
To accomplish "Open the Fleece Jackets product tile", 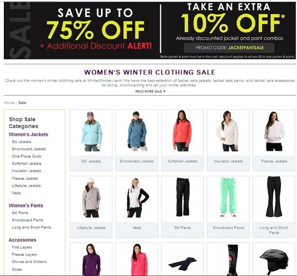I will tap(274, 140).
